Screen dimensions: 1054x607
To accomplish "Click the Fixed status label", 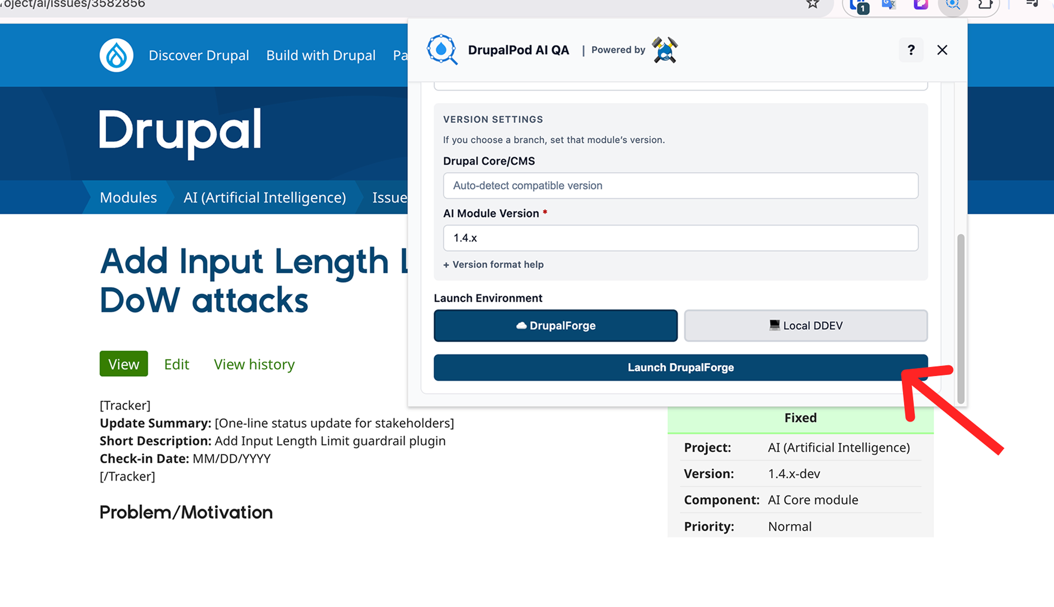I will [800, 418].
